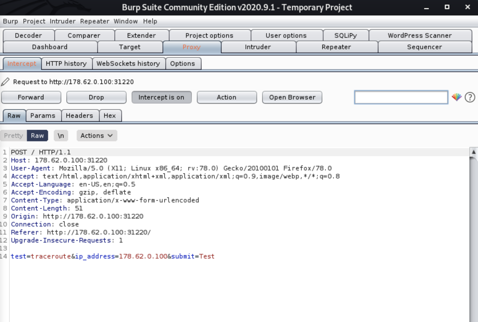Minimize the Burp Suite window

coord(427,7)
